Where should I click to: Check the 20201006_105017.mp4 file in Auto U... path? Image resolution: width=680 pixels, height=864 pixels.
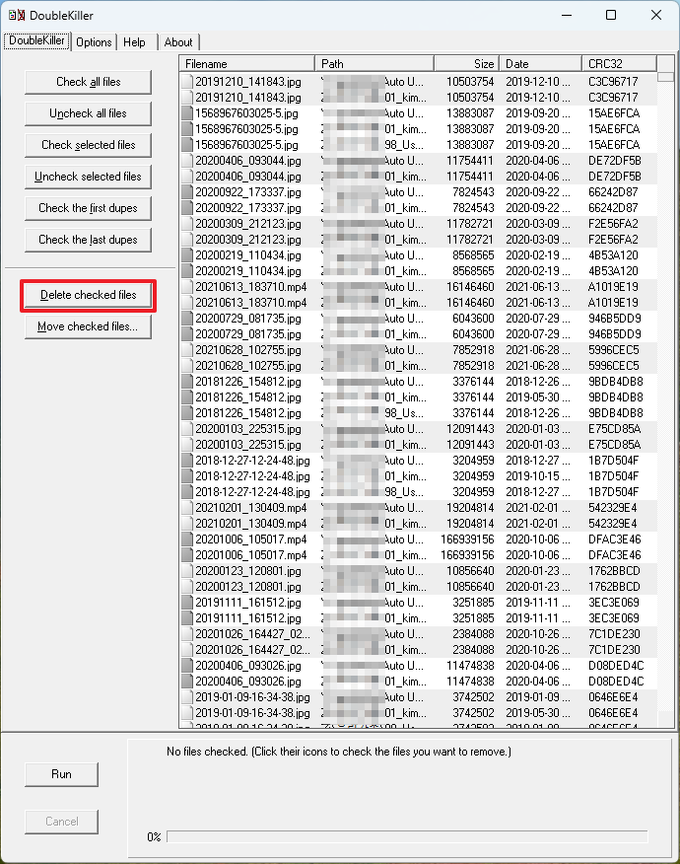tap(187, 540)
